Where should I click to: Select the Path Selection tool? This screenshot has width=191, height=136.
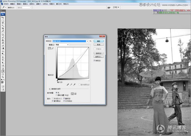click(3, 63)
